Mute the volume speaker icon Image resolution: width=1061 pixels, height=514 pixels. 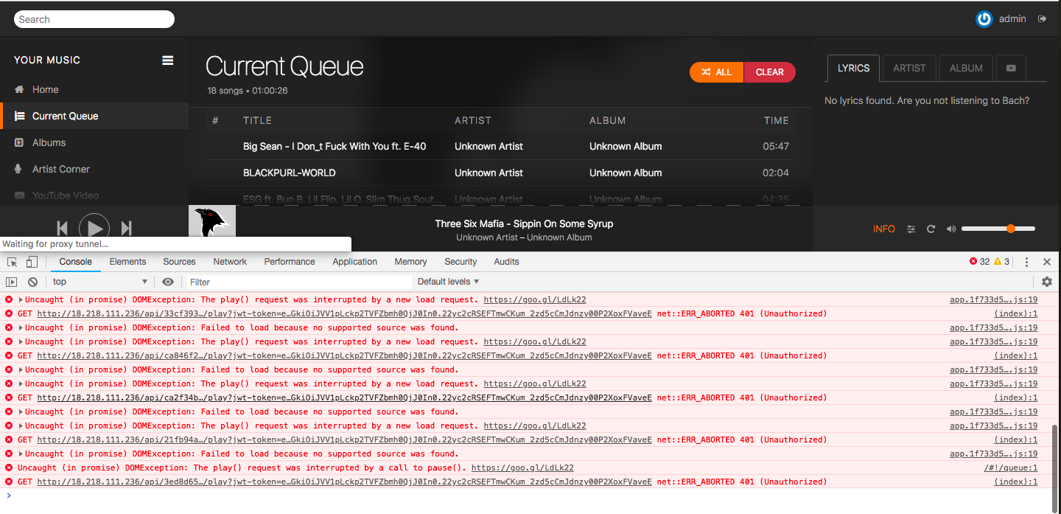[x=950, y=229]
